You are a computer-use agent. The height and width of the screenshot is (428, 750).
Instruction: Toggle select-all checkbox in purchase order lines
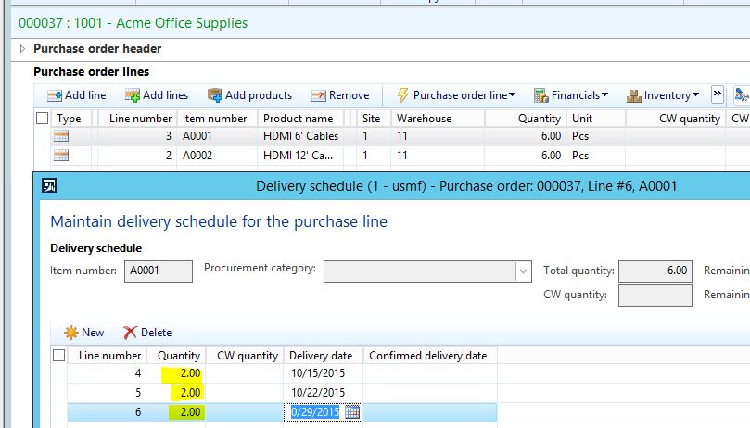pyautogui.click(x=42, y=119)
